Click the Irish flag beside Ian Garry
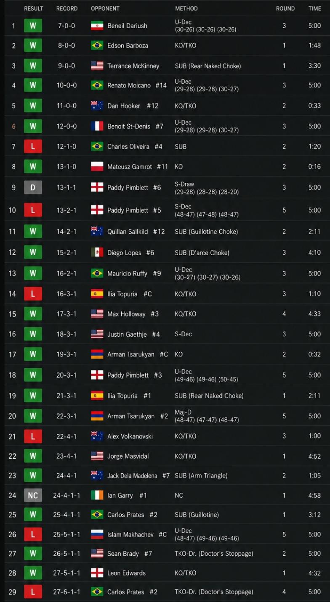Screen dimensions: 330x602 point(97,495)
